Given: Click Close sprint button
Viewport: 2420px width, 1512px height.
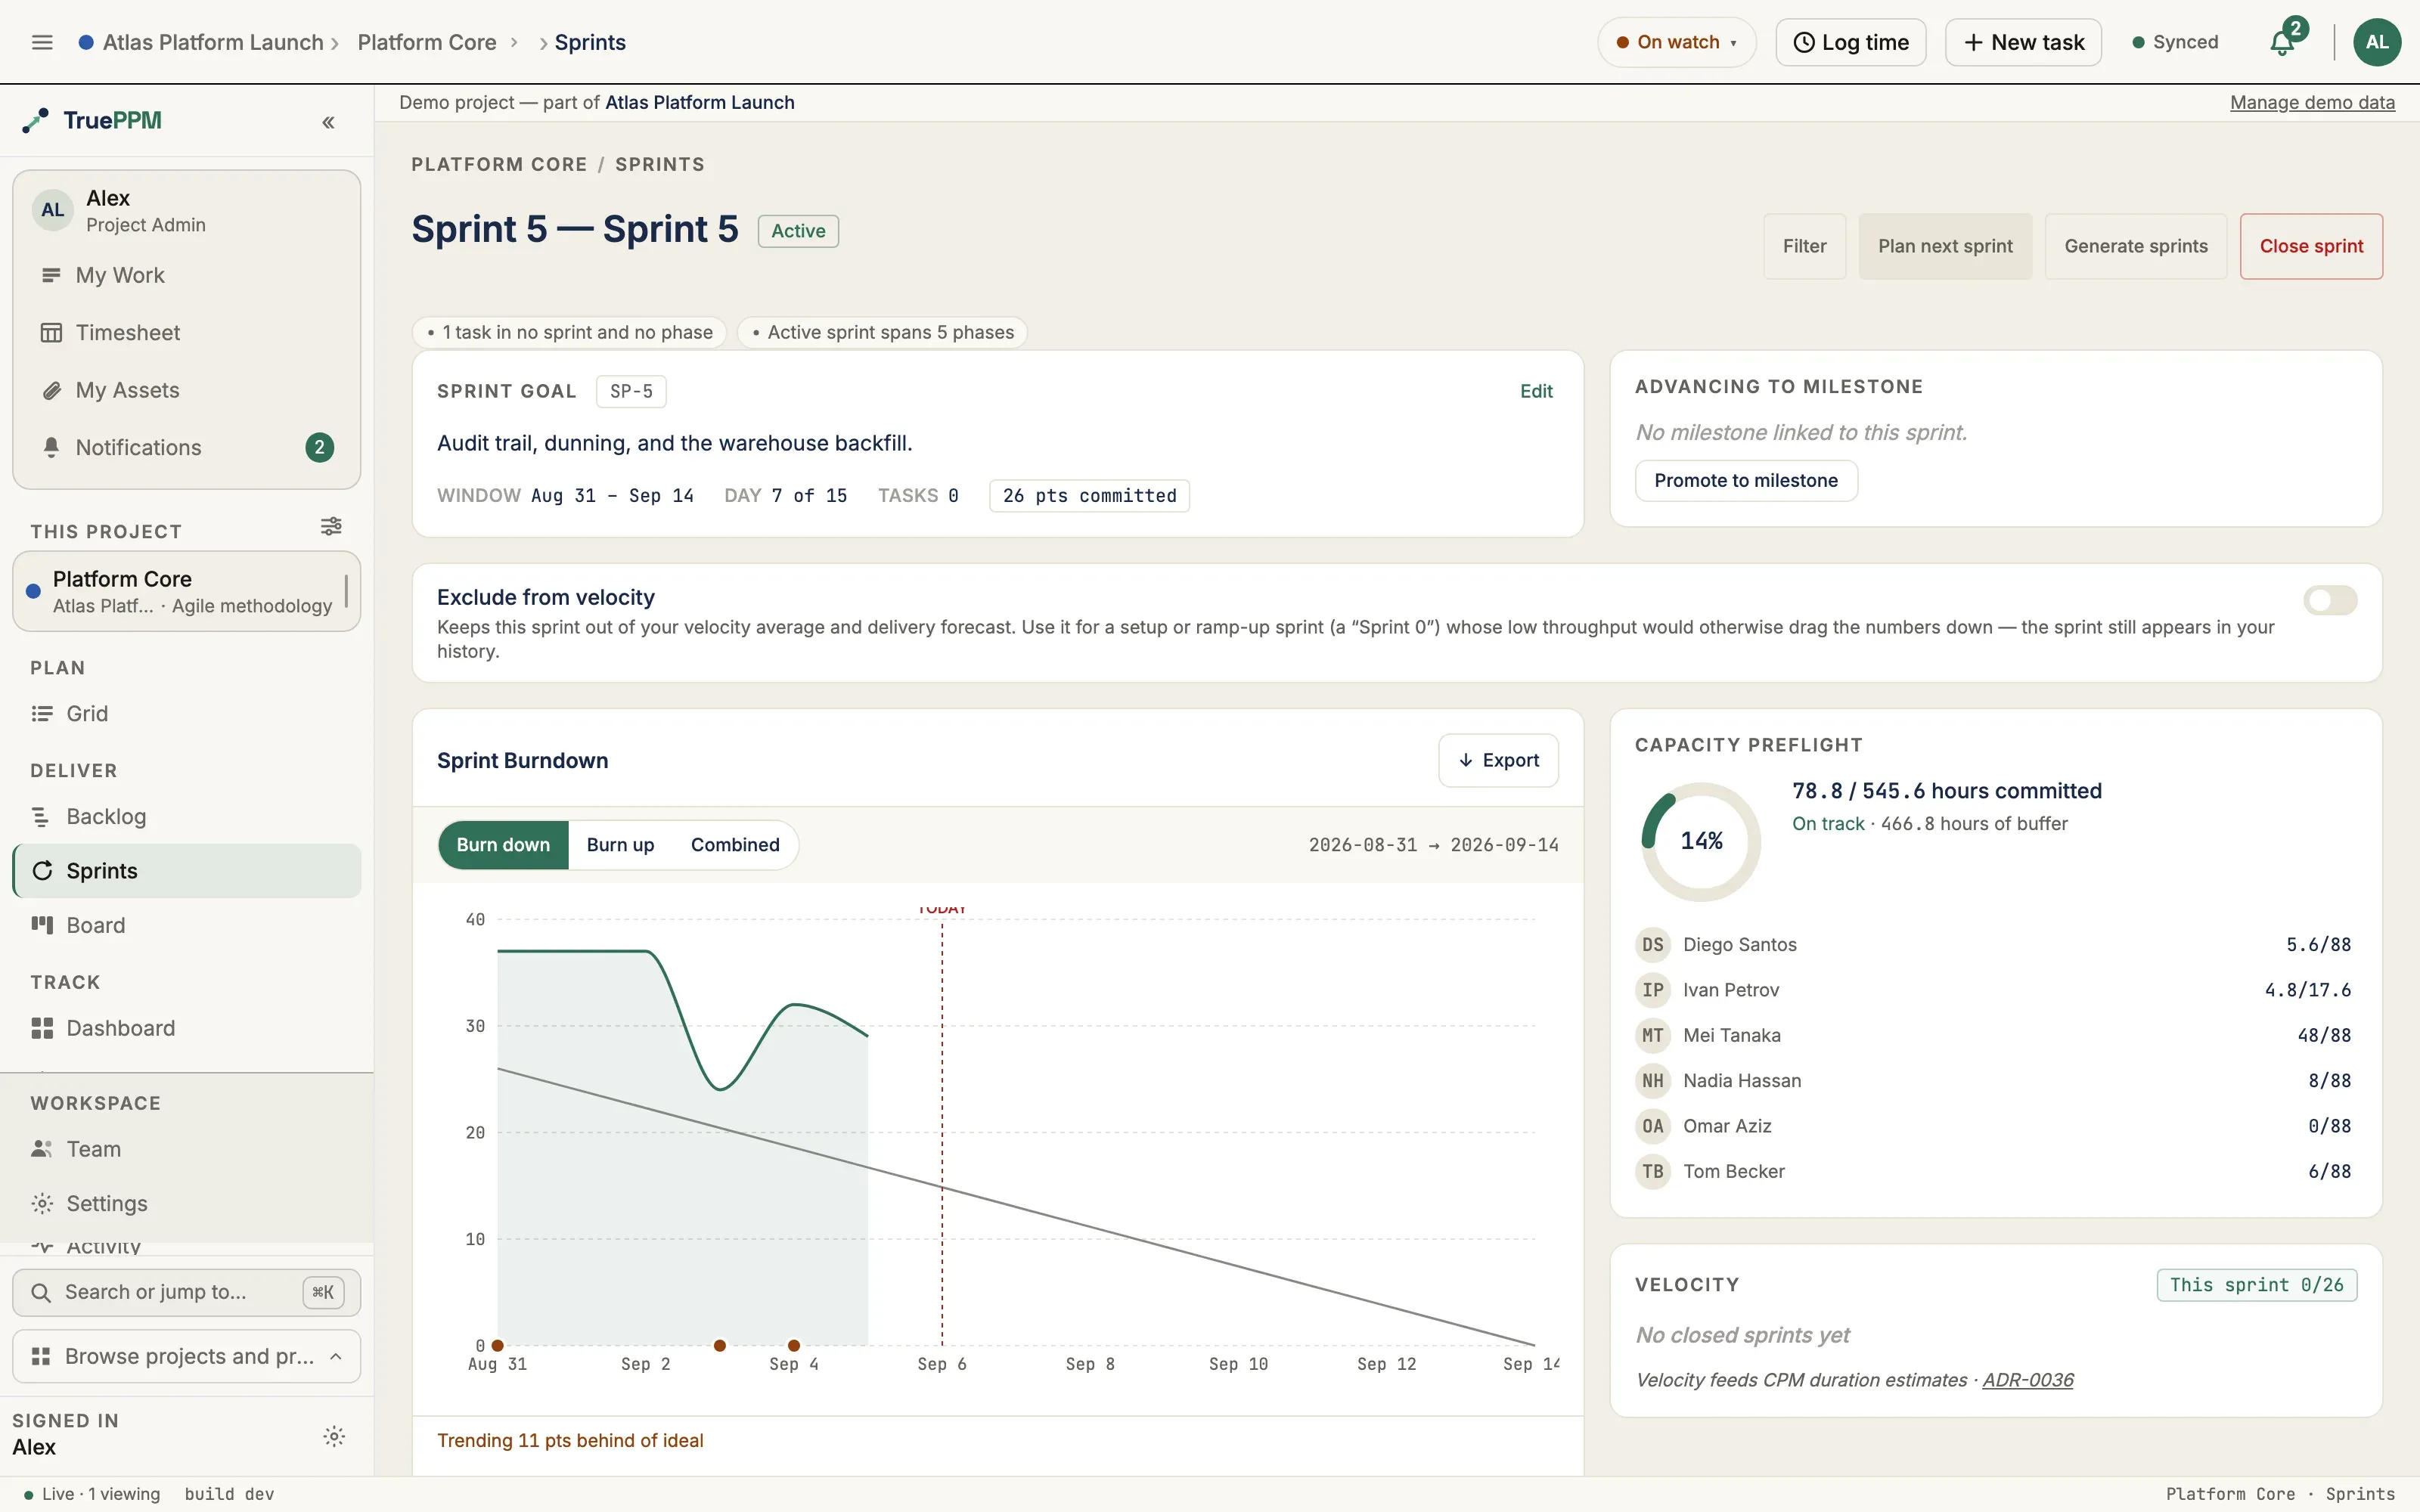Looking at the screenshot, I should (x=2311, y=246).
